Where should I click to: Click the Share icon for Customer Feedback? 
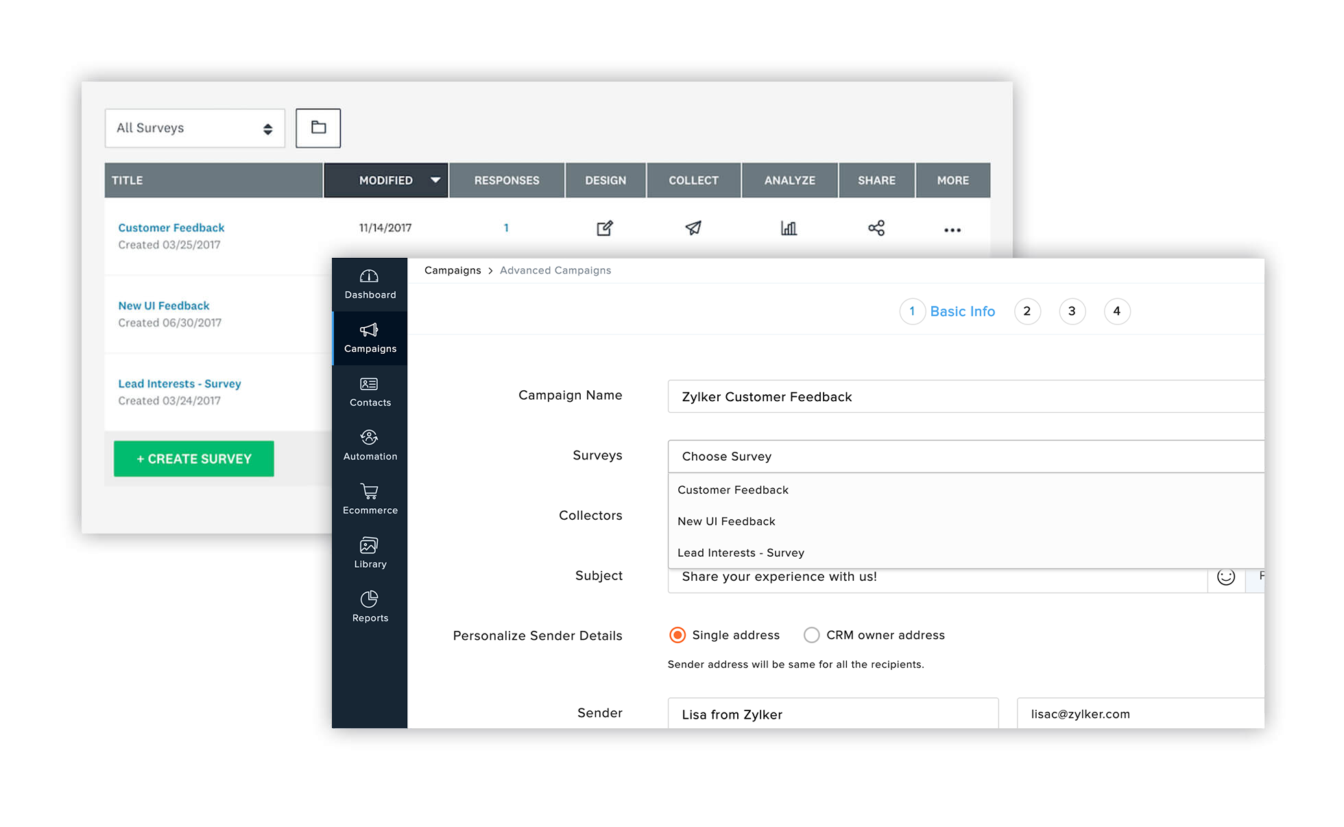click(x=876, y=228)
